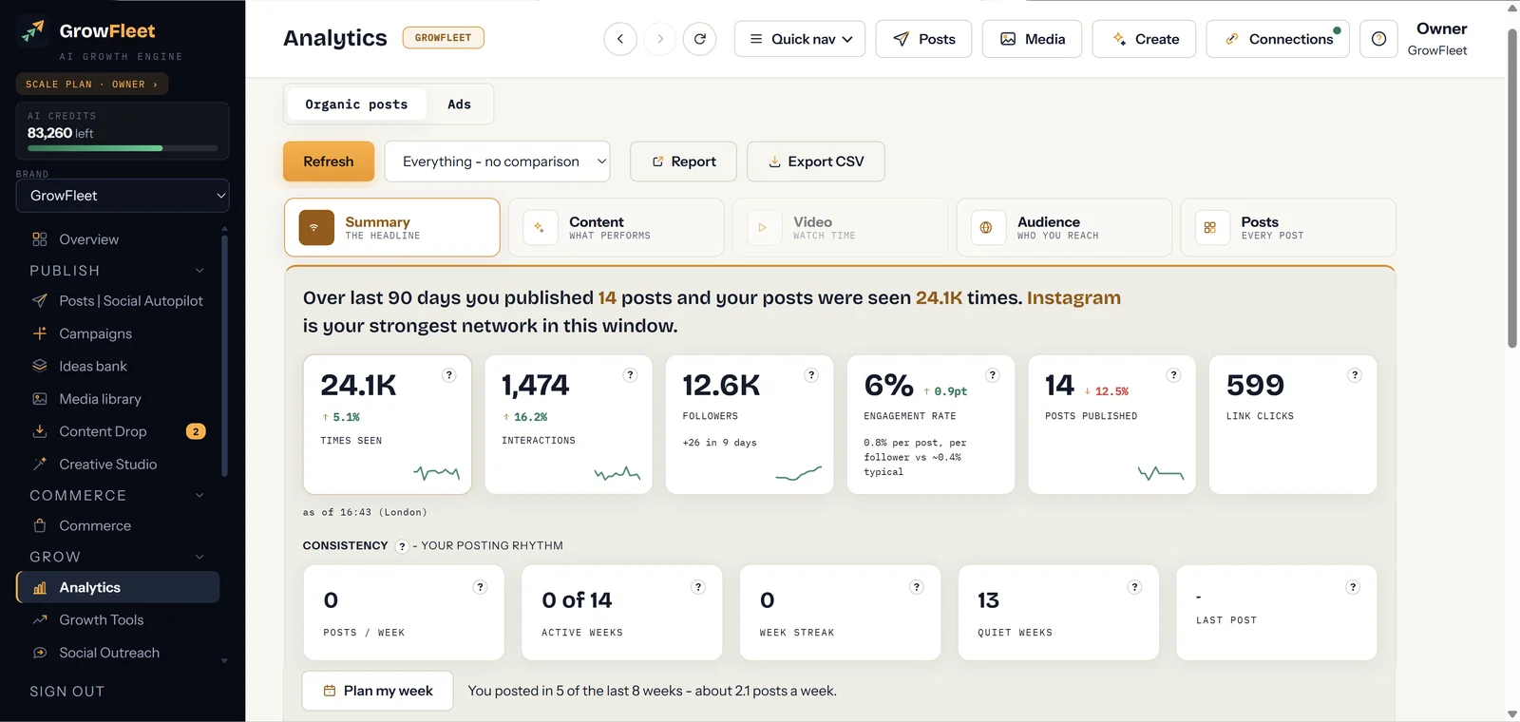Show help for Active Weeks card
Viewport: 1520px width, 722px height.
coord(698,587)
